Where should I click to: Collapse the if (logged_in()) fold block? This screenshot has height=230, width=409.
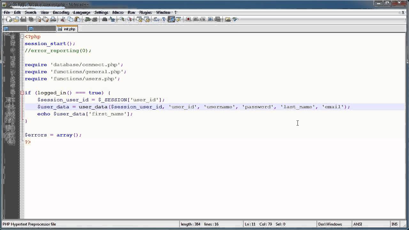tap(22, 93)
